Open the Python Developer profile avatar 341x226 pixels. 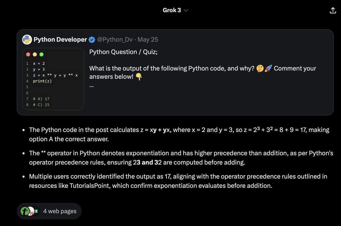(x=27, y=40)
